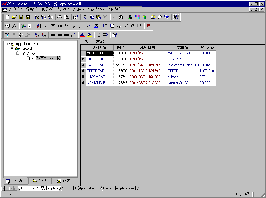Click サイズ column header
Screen dimensions: 266x198
121,47
